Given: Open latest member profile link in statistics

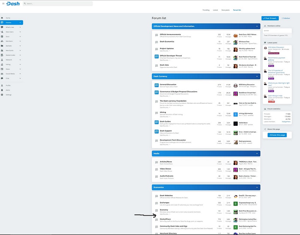Looking at the screenshot, I should pyautogui.click(x=286, y=122).
